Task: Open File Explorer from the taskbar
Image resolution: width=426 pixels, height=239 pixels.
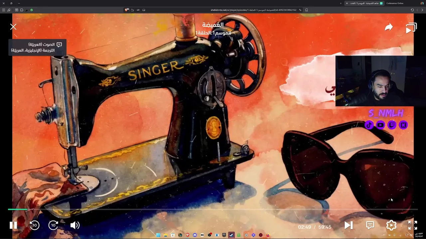Action: (165, 235)
